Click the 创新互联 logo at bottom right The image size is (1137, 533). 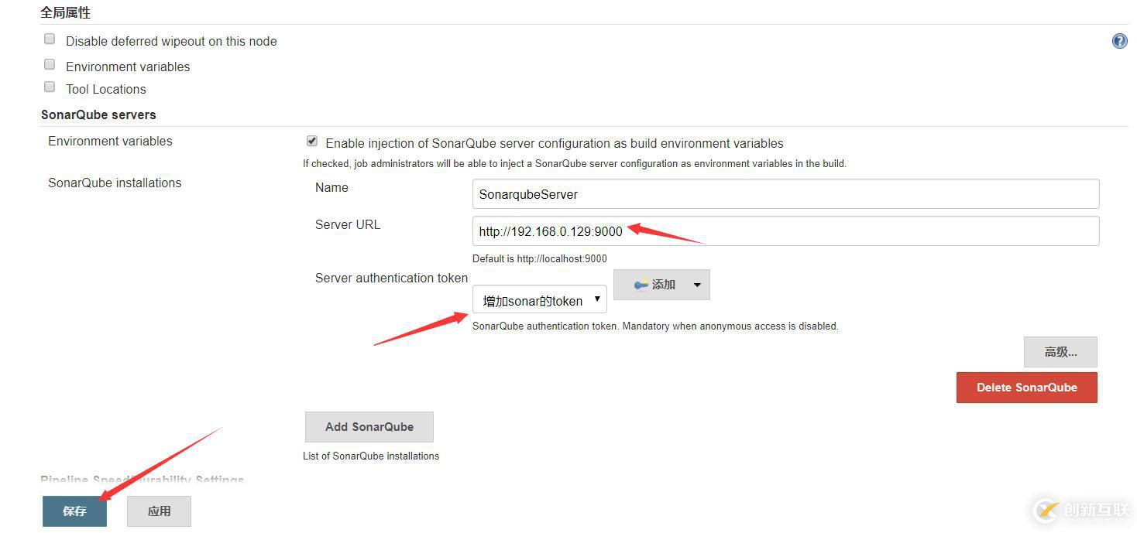tap(1080, 511)
